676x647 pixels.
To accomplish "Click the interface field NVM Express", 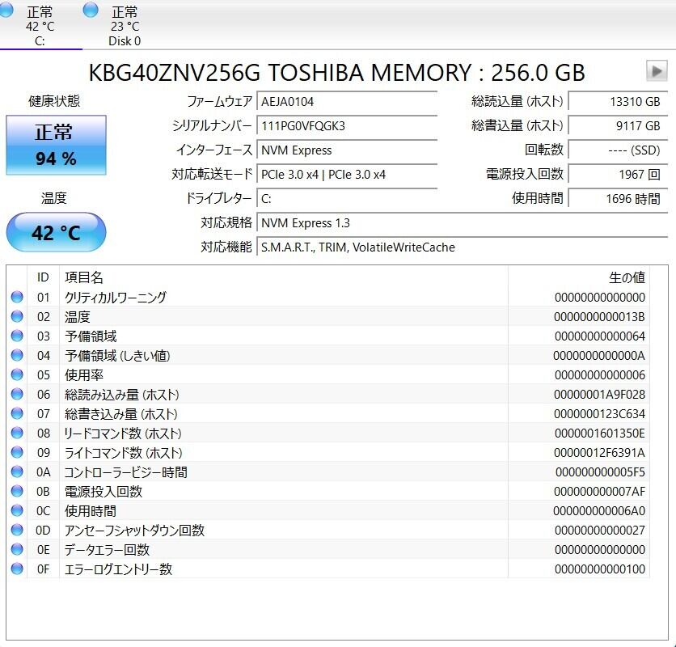I will 347,150.
